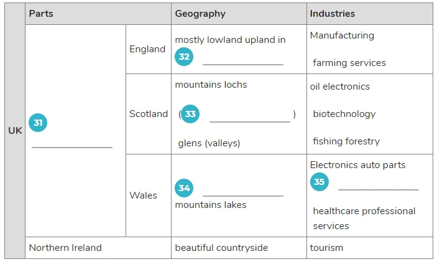The width and height of the screenshot is (437, 264).
Task: Click the blank line for answer 34
Action: 243,196
